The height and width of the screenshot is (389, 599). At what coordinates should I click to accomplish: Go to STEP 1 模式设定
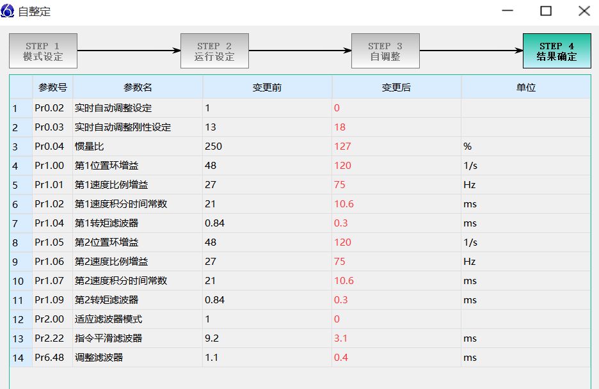click(43, 51)
